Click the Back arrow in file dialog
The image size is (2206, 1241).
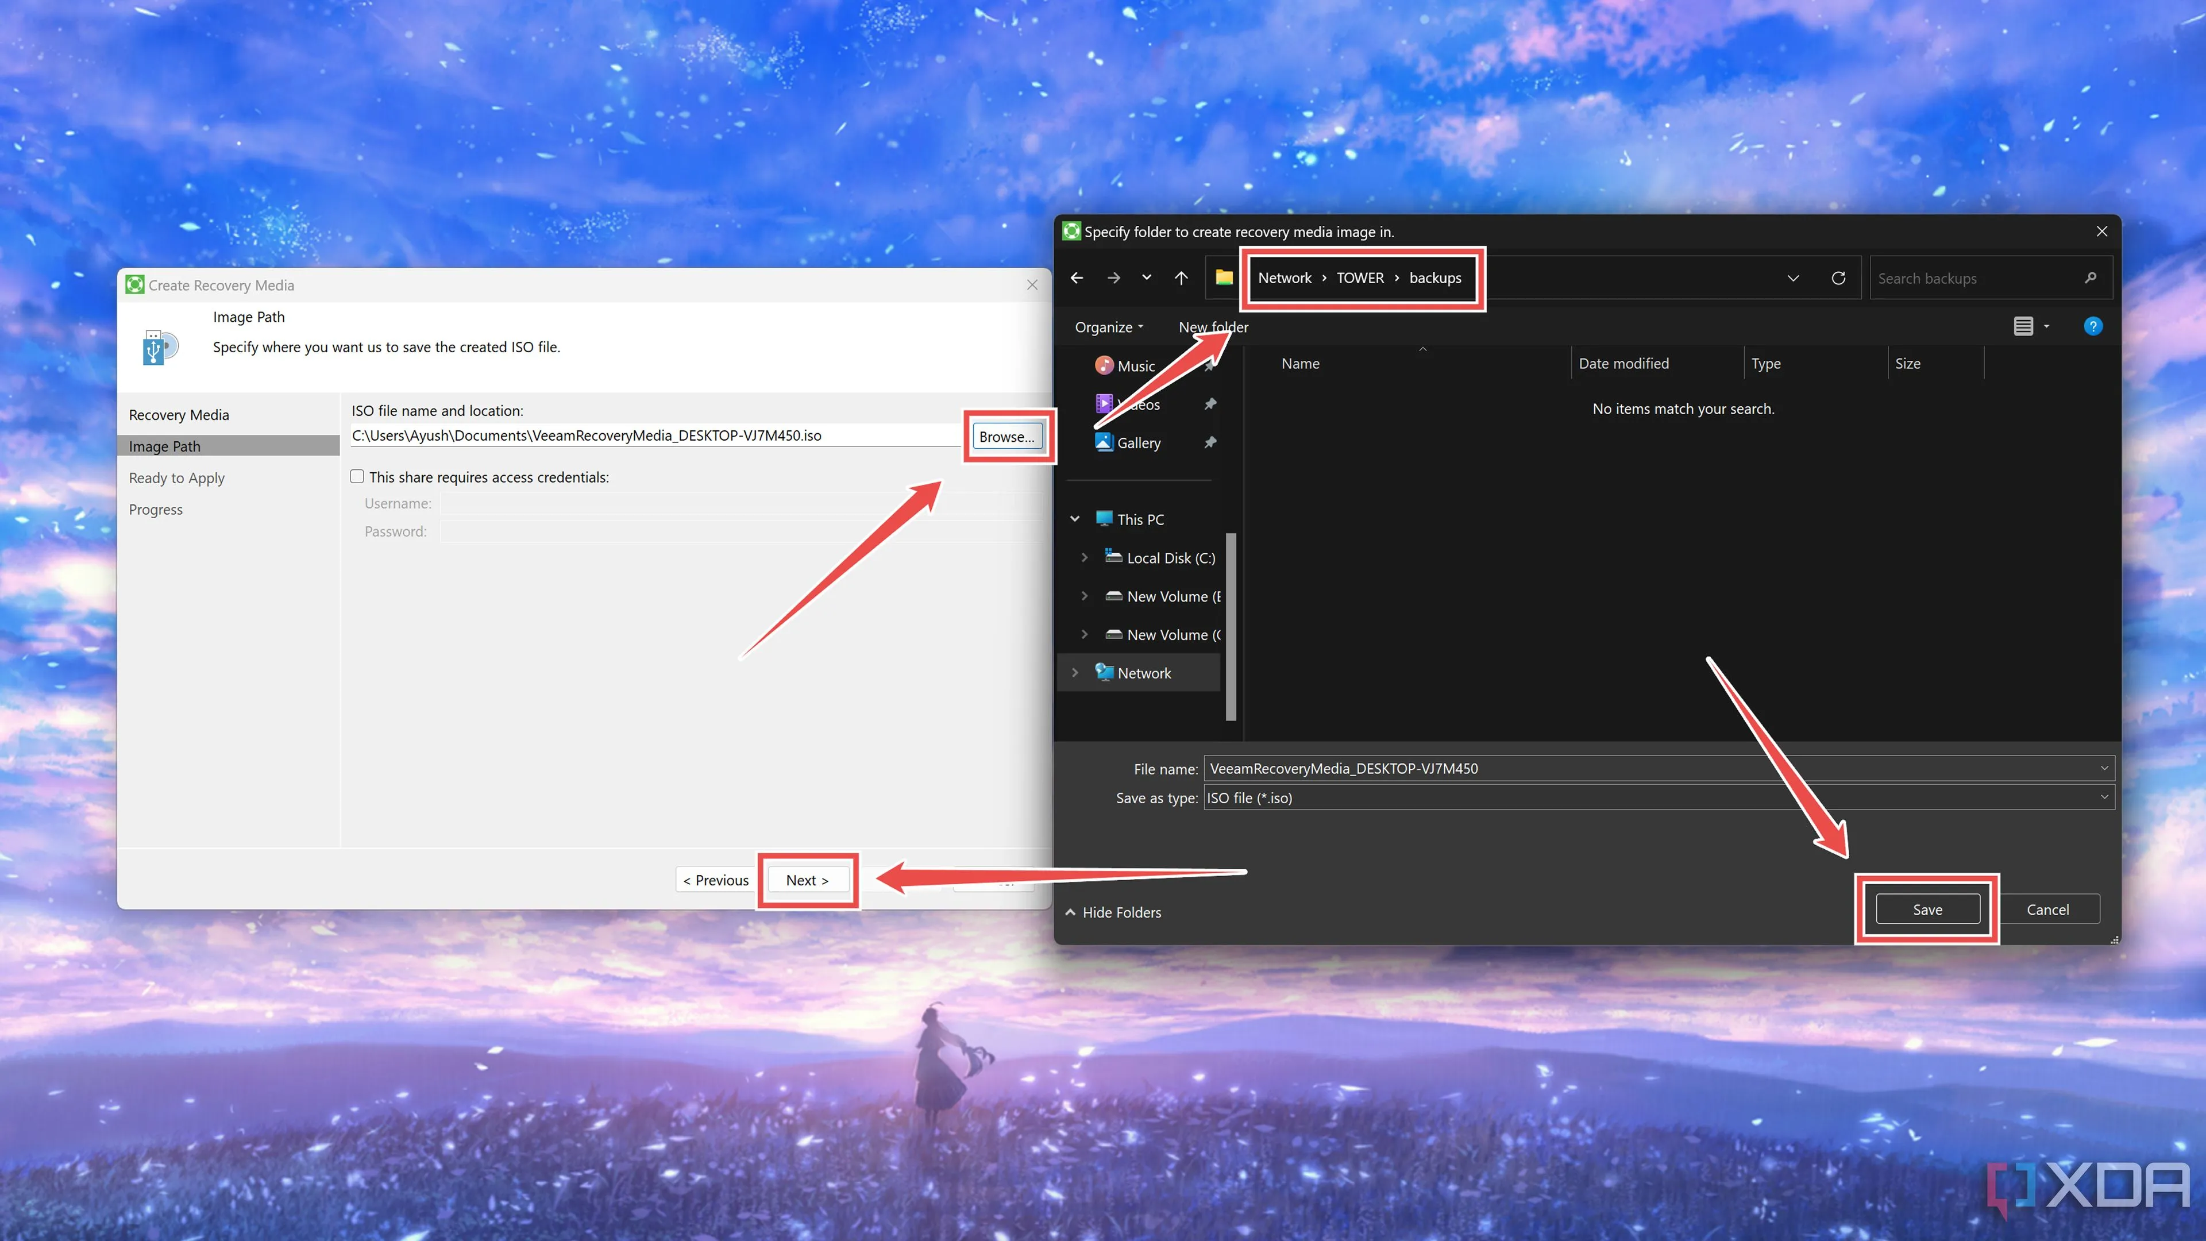(x=1077, y=278)
